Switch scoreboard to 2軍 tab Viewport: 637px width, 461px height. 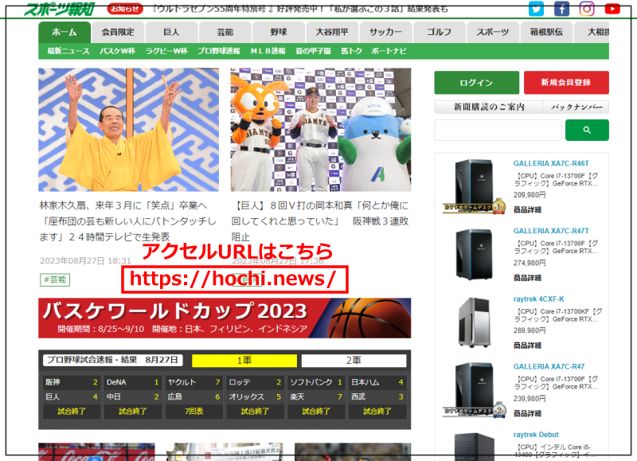[355, 360]
